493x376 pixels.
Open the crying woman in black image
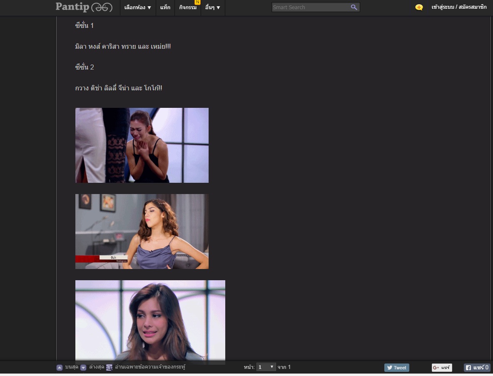tap(142, 145)
